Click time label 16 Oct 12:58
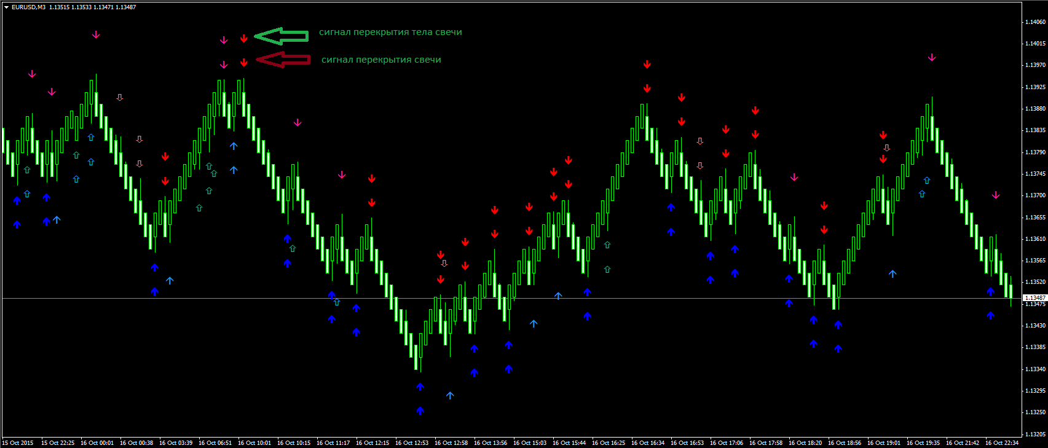This screenshot has height=448, width=1048. pos(451,443)
